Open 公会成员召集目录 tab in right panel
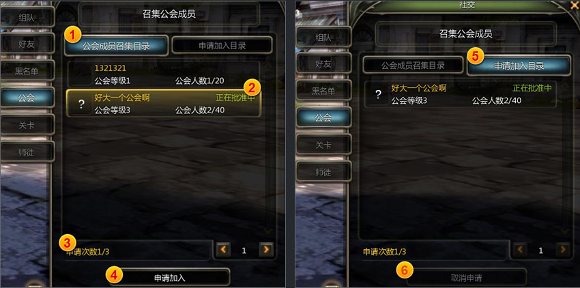Screen dimensions: 580x288 click(x=413, y=66)
